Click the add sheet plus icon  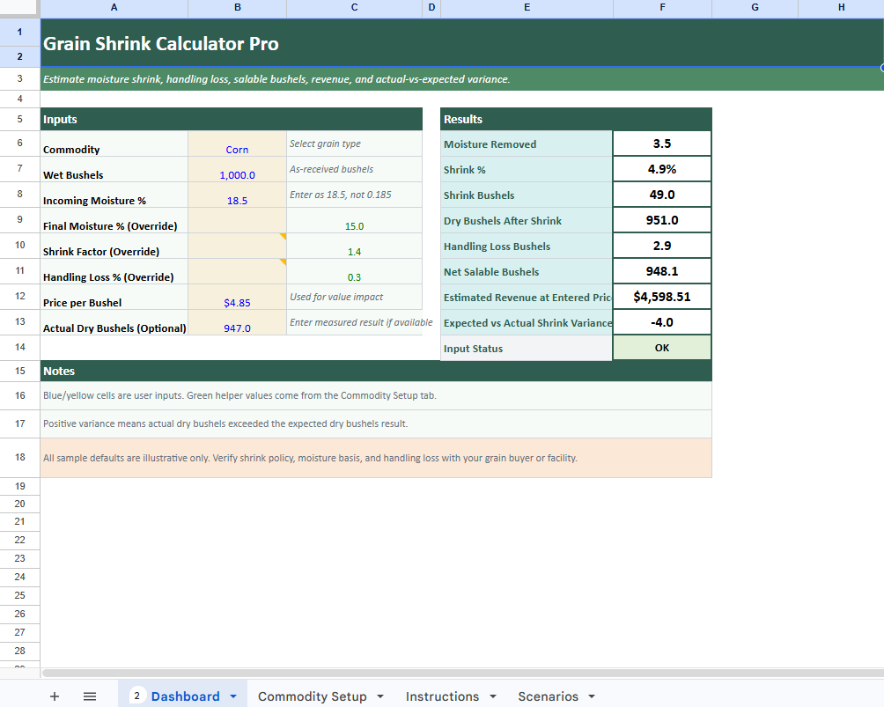click(x=54, y=696)
